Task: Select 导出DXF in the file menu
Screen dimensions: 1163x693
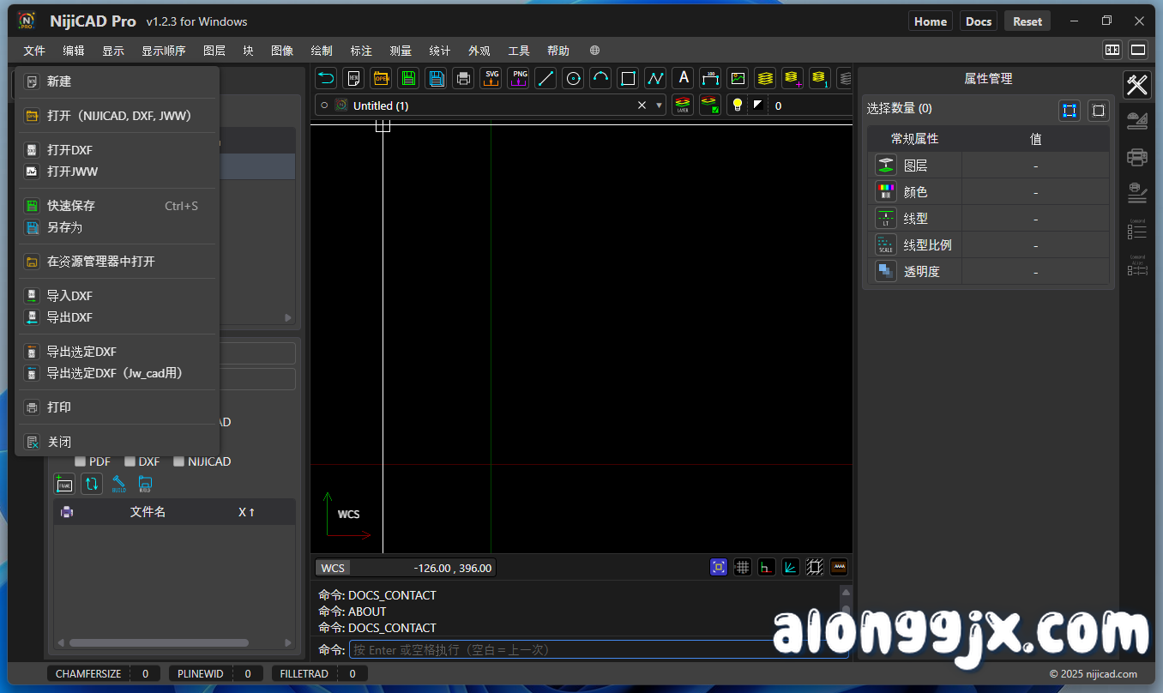Action: [69, 317]
